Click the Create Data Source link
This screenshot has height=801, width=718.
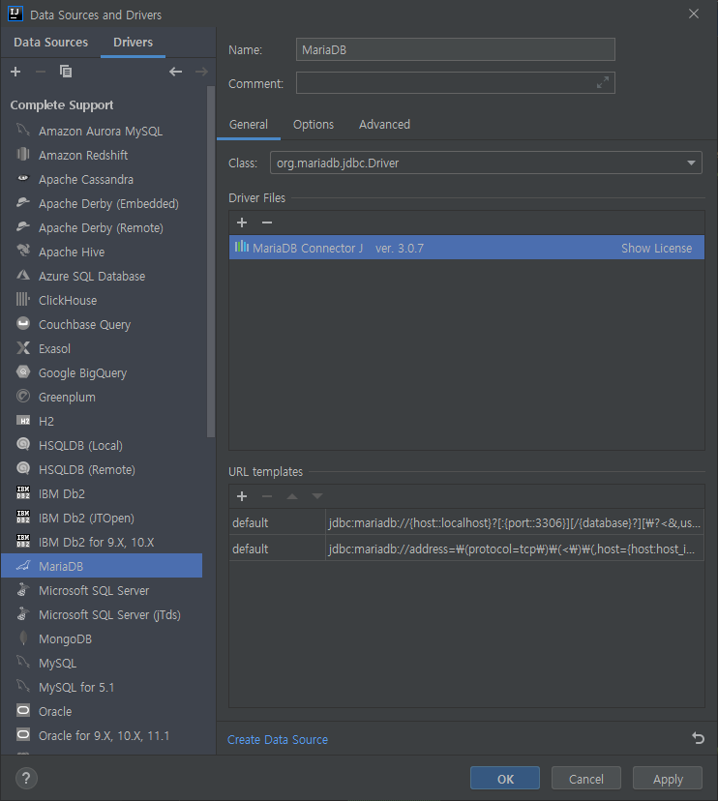click(x=278, y=739)
